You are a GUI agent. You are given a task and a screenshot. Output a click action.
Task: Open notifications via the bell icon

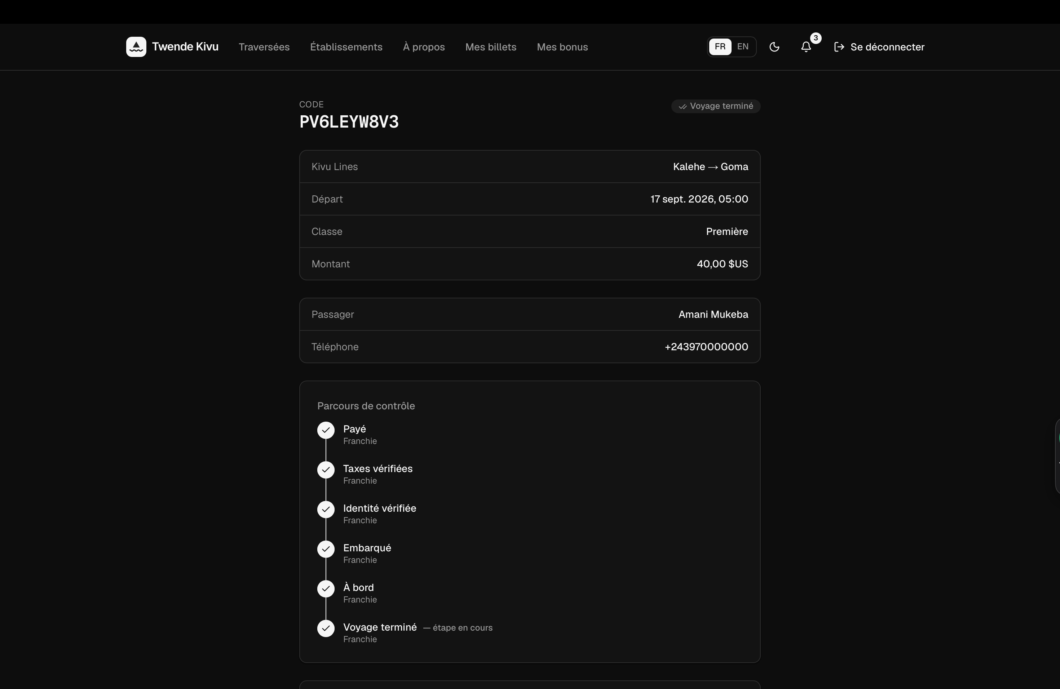tap(806, 47)
